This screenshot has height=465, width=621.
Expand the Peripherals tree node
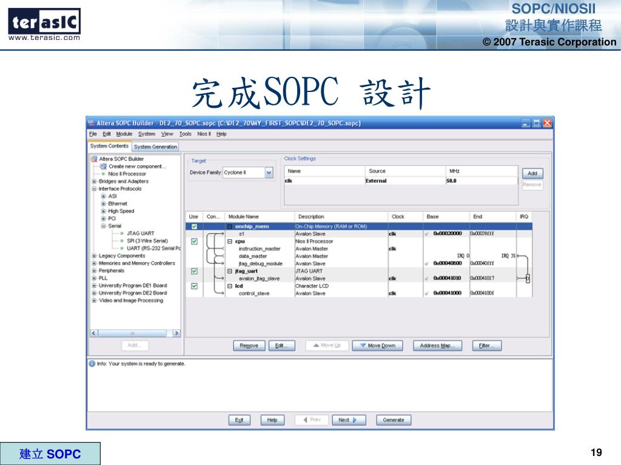click(94, 271)
